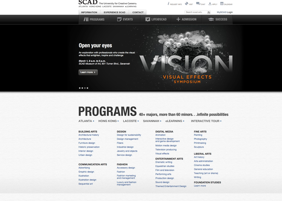The width and height of the screenshot is (282, 201).
Task: Open Architectural history program
Action: 89,135
